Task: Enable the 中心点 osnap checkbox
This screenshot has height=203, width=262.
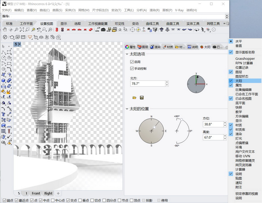Action: coord(53,200)
